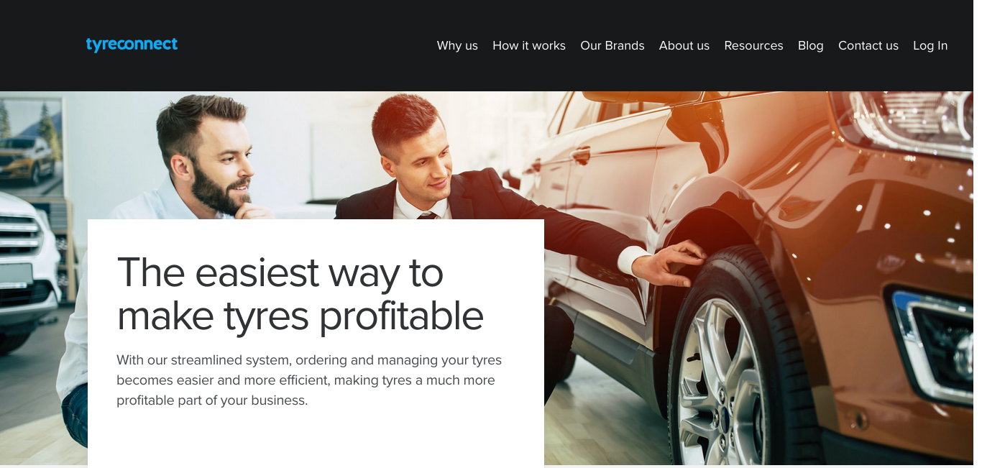This screenshot has width=982, height=468.
Task: Visit the About us page
Action: [x=684, y=45]
